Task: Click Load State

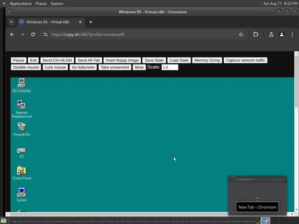Action: 179,60
